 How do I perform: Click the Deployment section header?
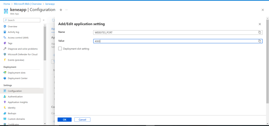pyautogui.click(x=10, y=67)
